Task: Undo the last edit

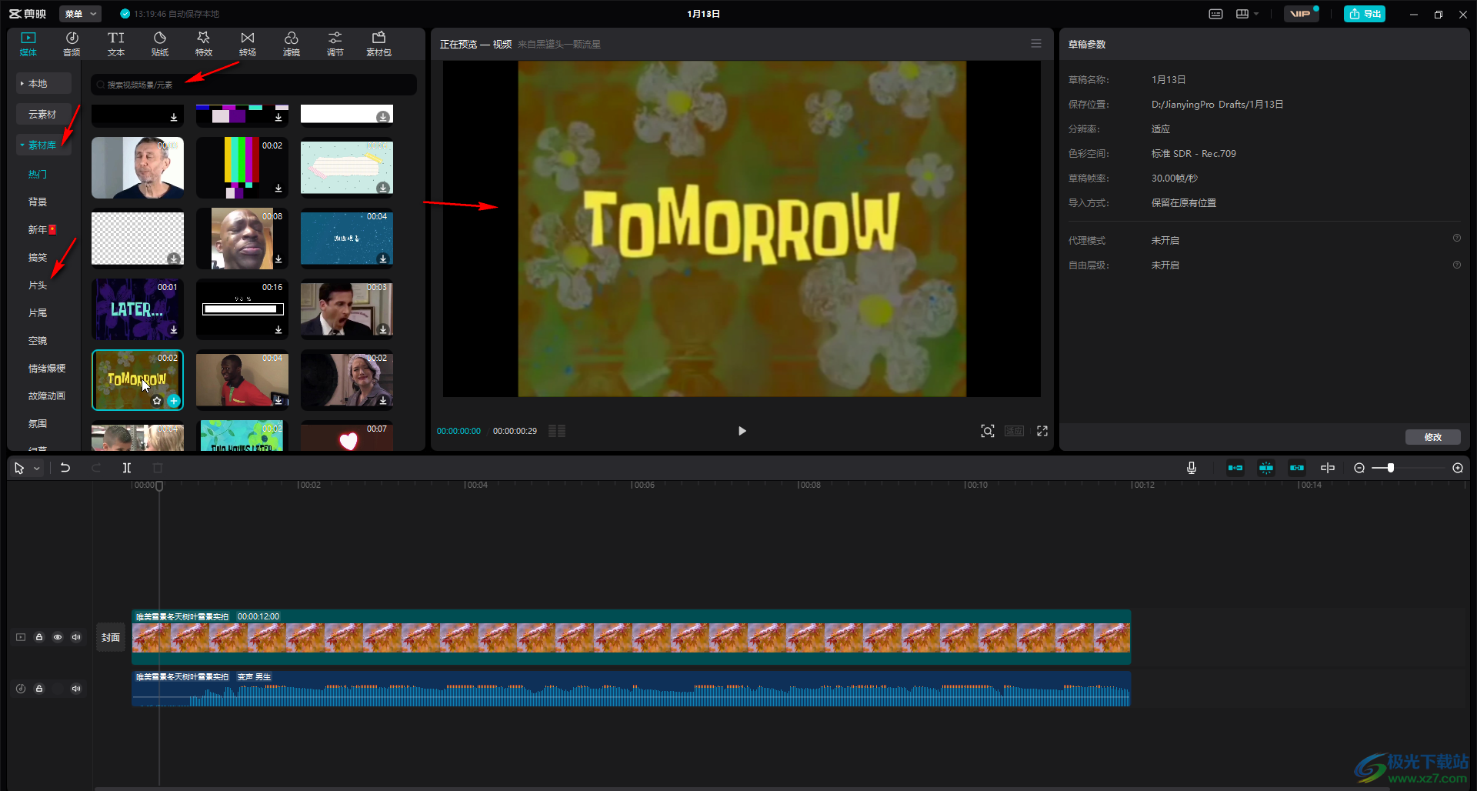Action: click(x=65, y=468)
